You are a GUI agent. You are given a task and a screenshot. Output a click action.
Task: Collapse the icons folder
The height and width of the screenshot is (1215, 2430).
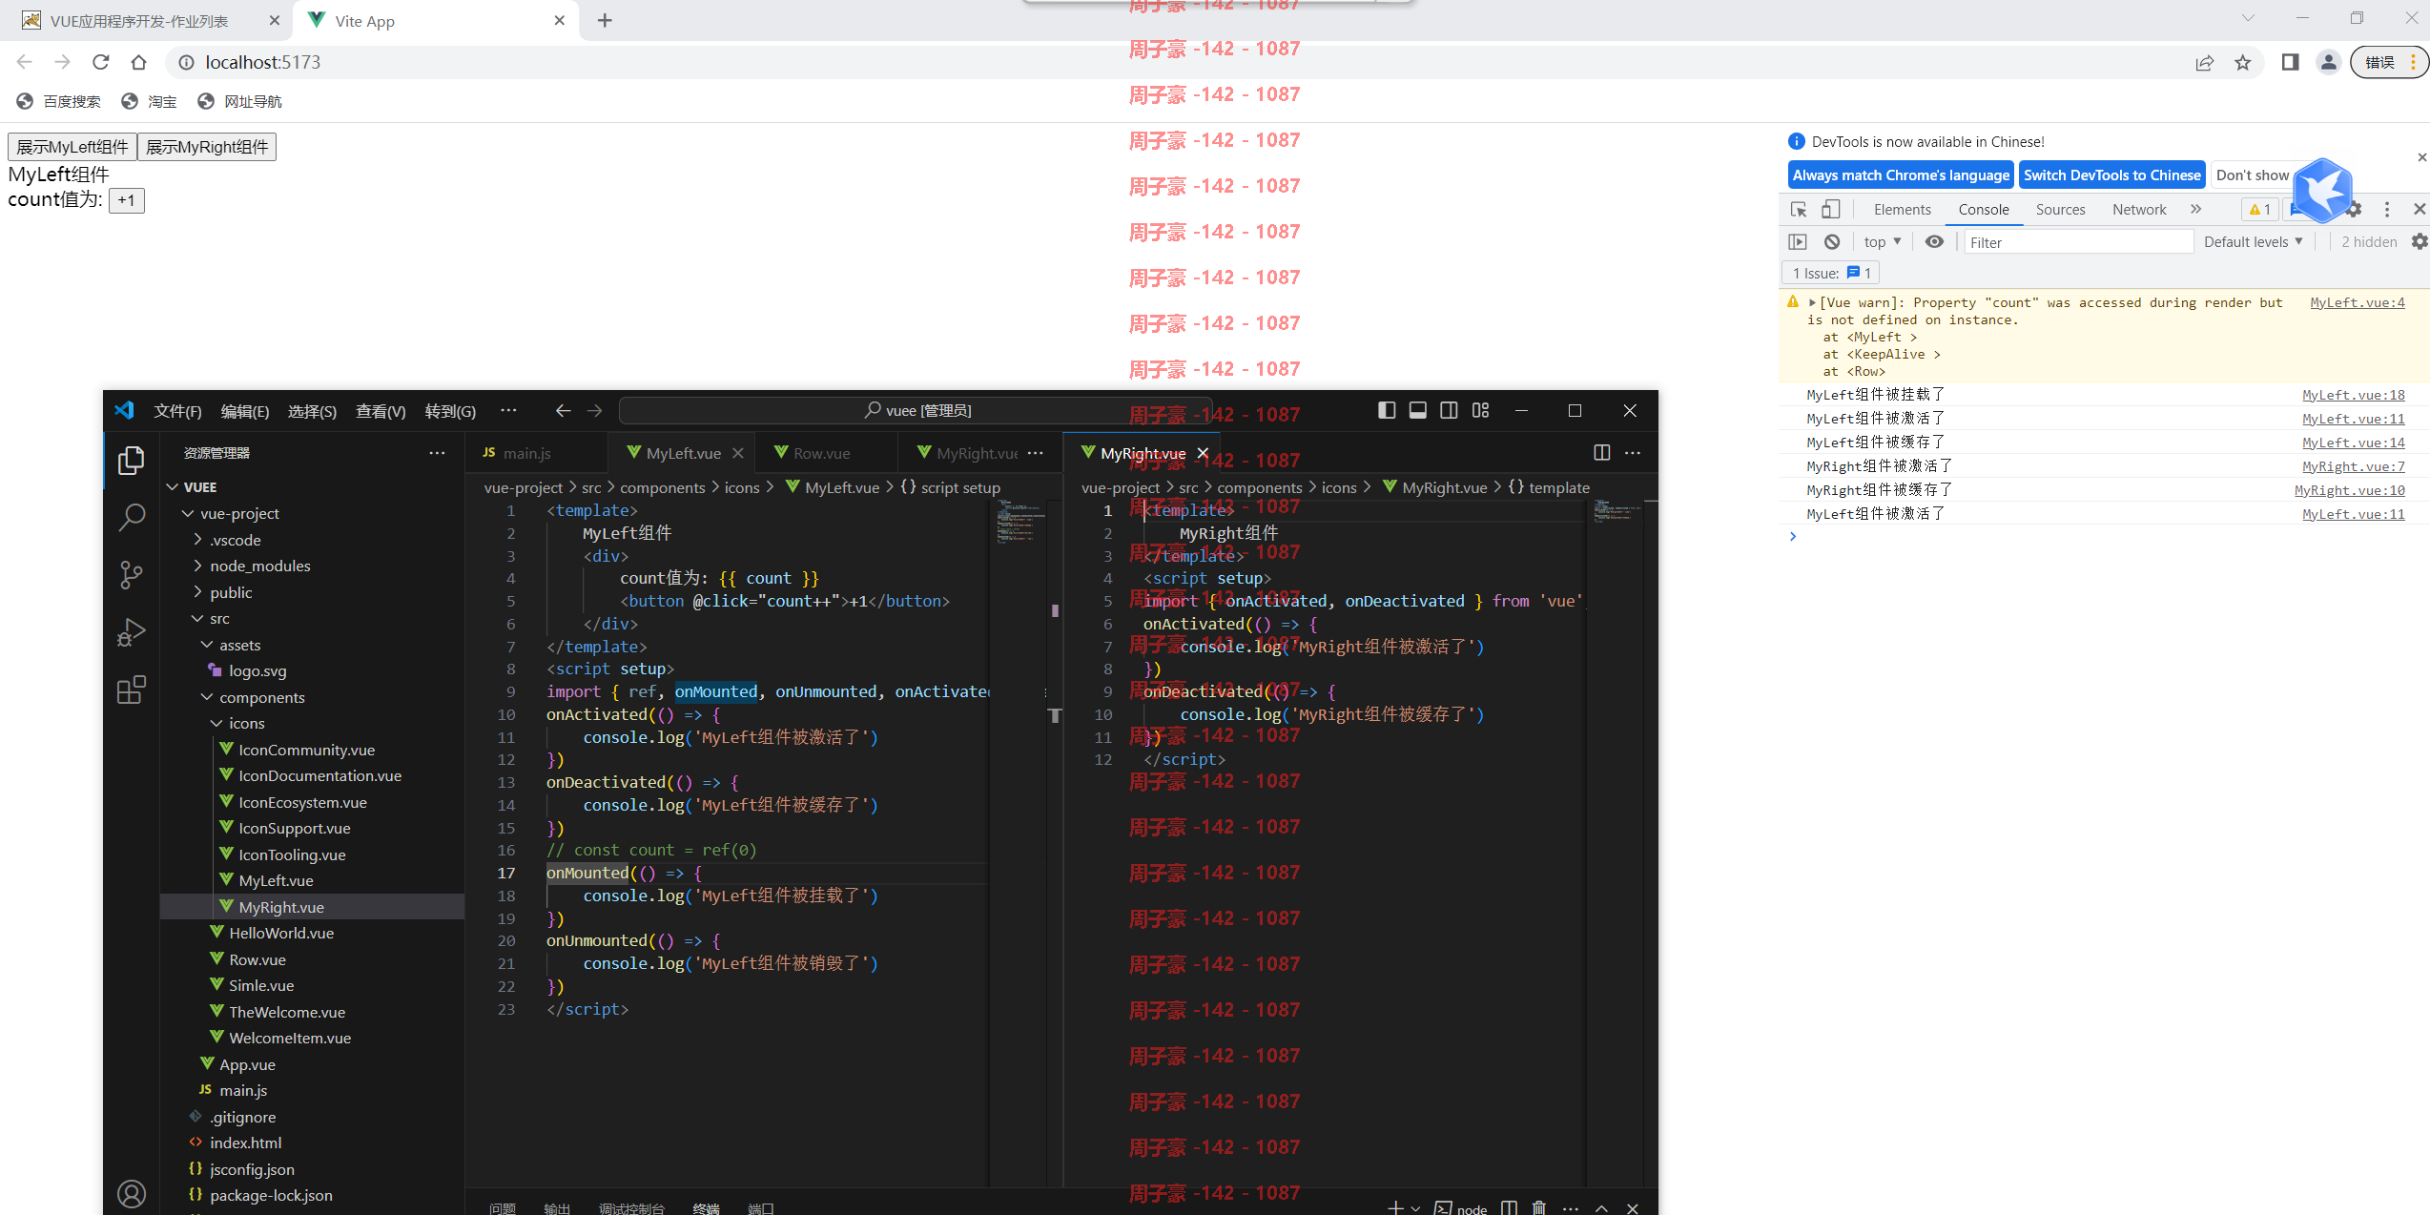coord(217,724)
